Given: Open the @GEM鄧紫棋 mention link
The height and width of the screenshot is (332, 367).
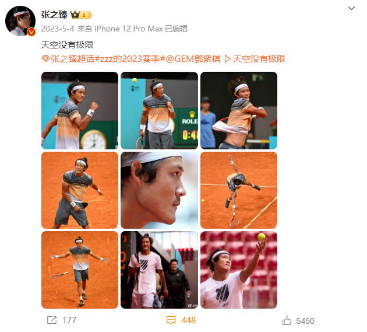Looking at the screenshot, I should click(x=193, y=59).
